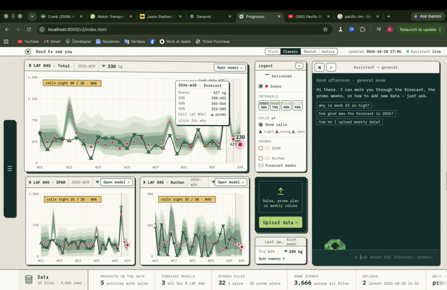Image resolution: width=447 pixels, height=290 pixels.
Task: Close the Assistant panel with the X icon
Action: (319, 68)
